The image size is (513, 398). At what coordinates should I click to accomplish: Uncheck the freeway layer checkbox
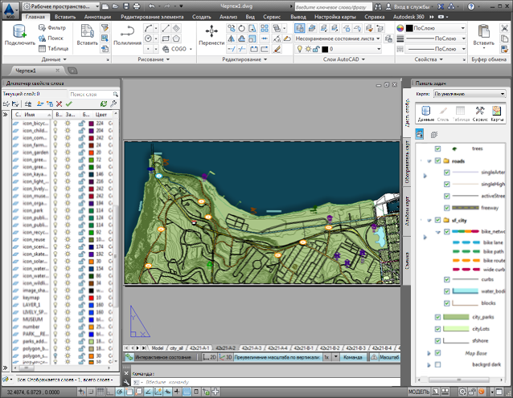click(445, 206)
